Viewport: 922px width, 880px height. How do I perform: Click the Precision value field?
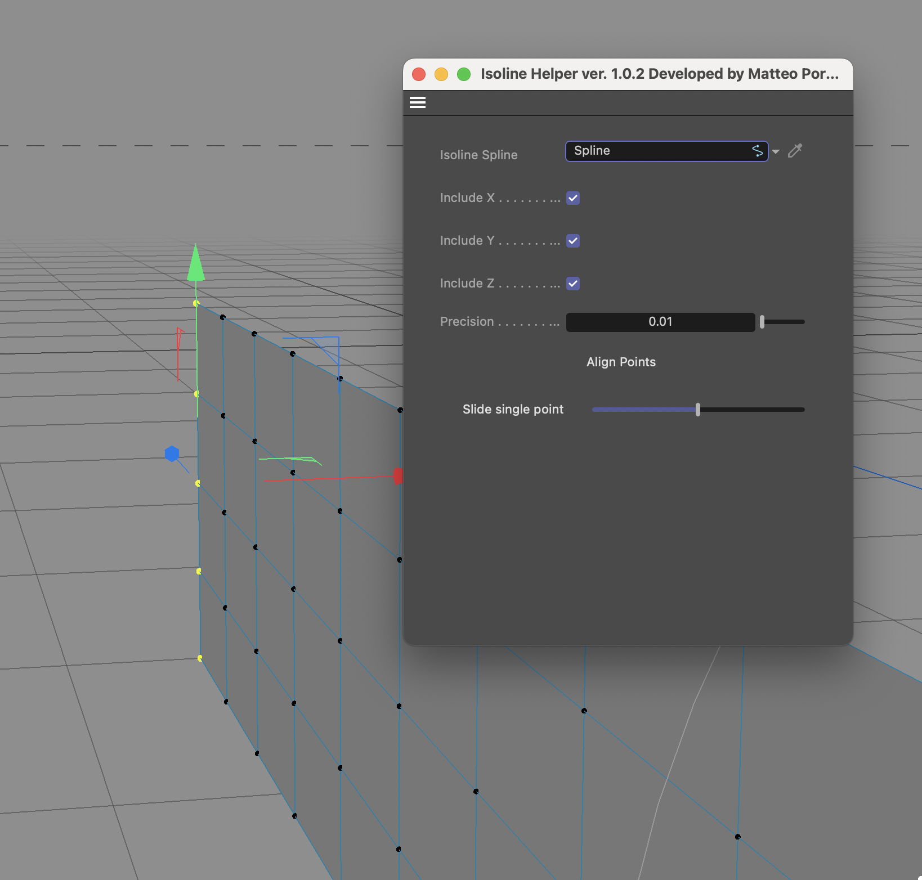[660, 322]
